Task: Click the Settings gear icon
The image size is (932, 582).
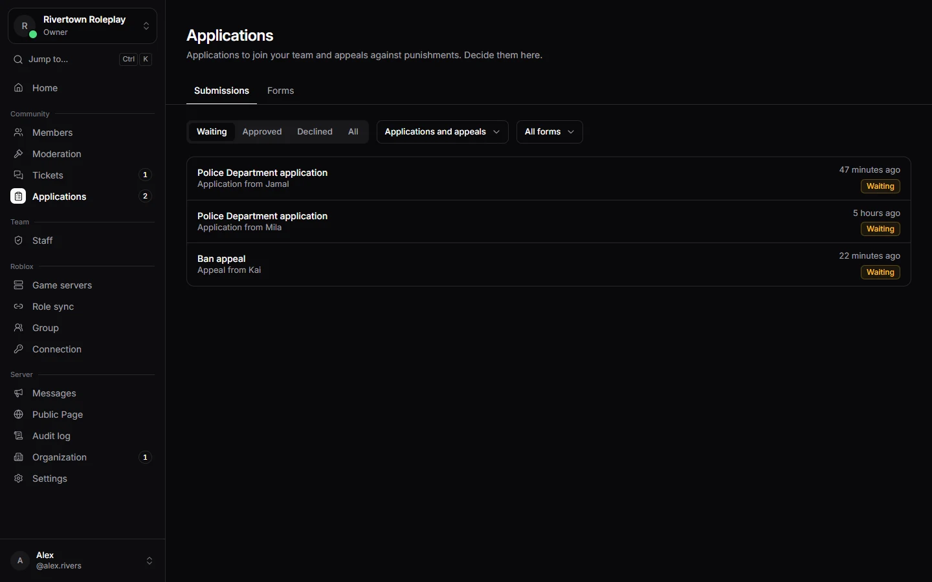Action: pos(19,479)
